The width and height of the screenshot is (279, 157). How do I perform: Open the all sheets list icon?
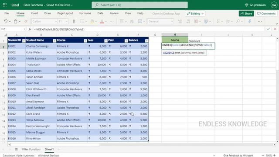(16, 149)
